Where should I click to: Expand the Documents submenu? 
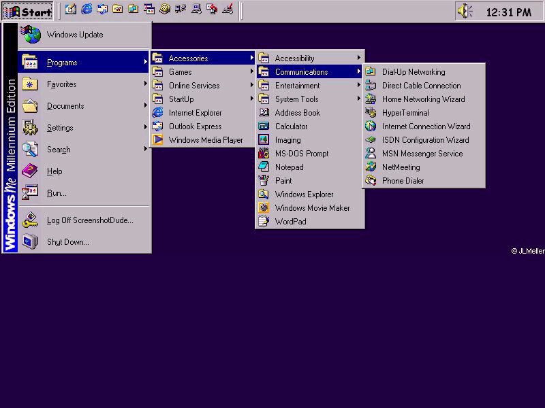84,106
